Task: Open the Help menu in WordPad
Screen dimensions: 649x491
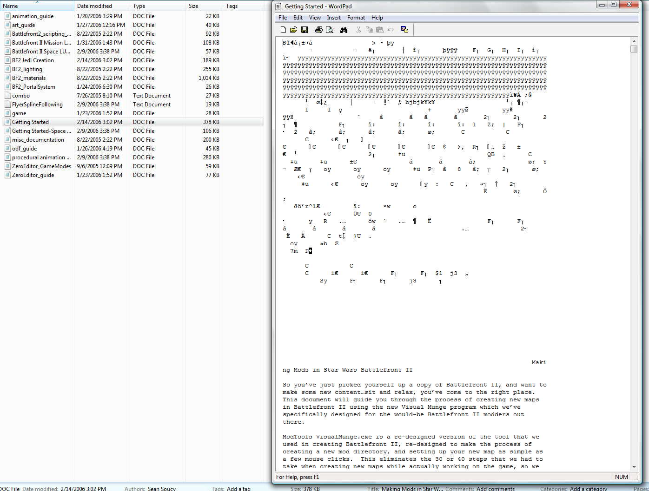Action: click(x=377, y=18)
